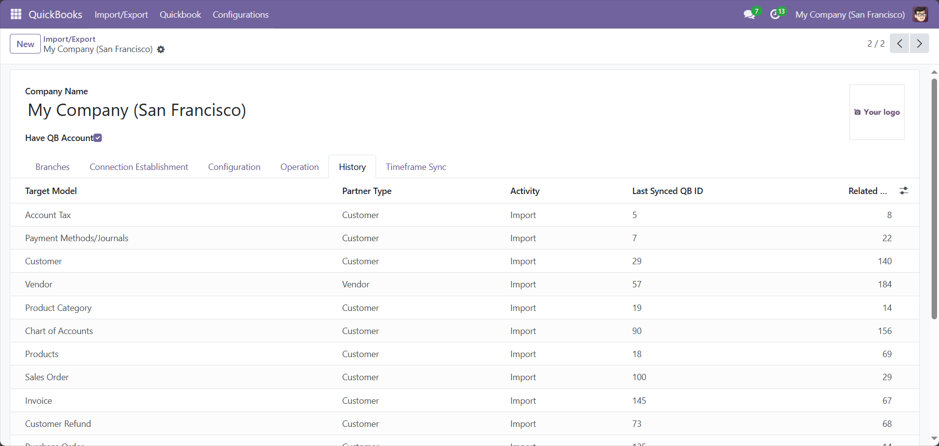Create a record with the New button

(x=25, y=44)
